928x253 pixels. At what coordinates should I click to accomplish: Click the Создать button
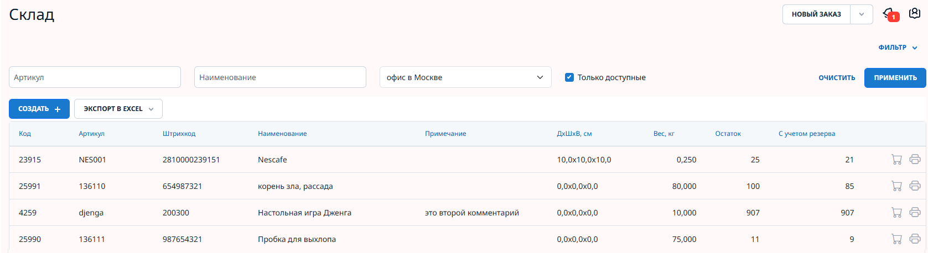click(39, 109)
